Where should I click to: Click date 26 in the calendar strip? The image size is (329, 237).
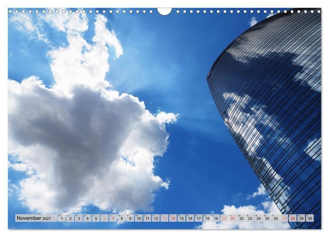[x=276, y=218]
